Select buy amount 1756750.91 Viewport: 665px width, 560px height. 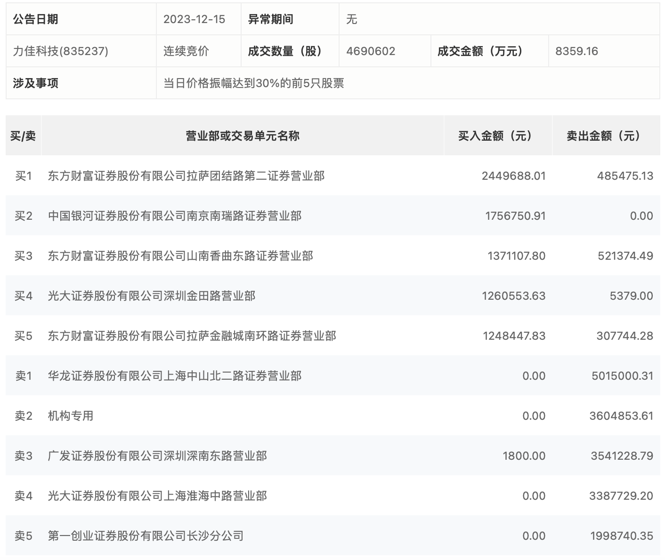[515, 216]
